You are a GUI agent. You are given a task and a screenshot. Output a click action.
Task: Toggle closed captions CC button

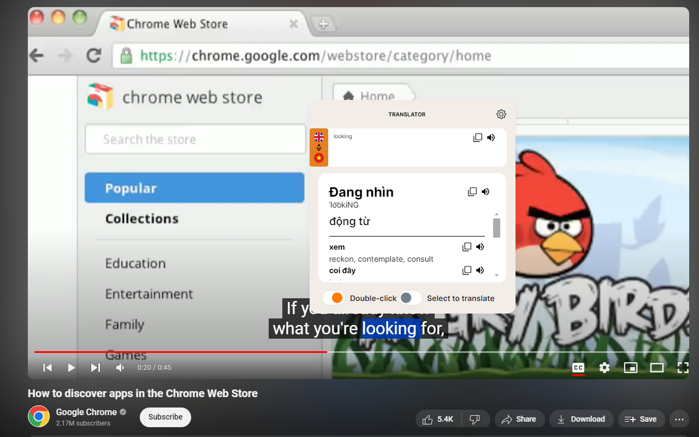coord(578,368)
